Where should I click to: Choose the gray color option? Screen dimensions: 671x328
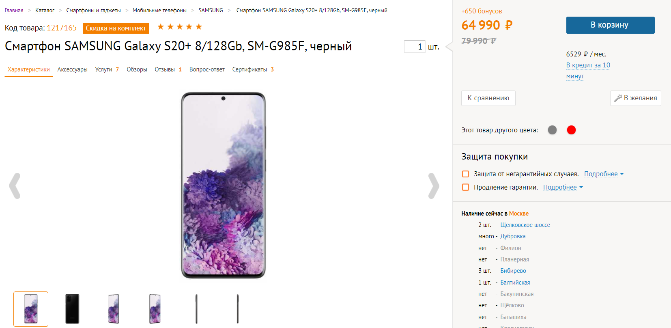click(x=552, y=130)
